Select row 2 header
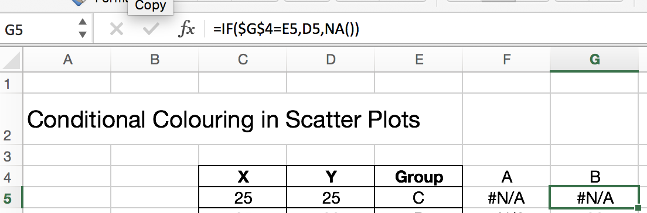 (x=11, y=119)
